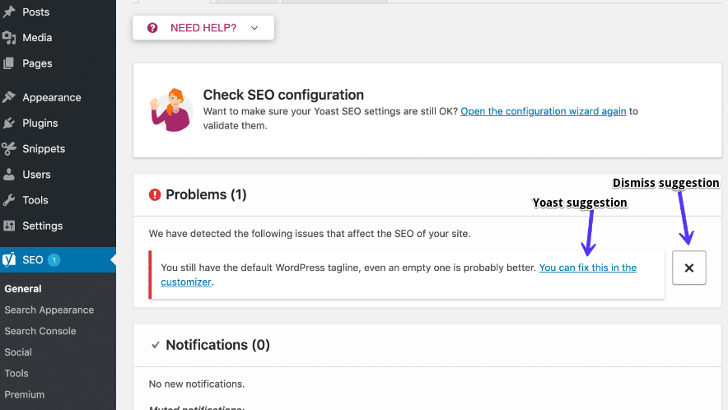Click the Settings sliders icon

point(9,226)
